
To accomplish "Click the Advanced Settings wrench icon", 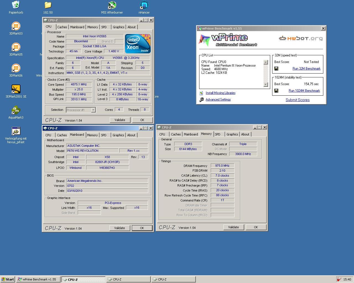I will coord(201,99).
